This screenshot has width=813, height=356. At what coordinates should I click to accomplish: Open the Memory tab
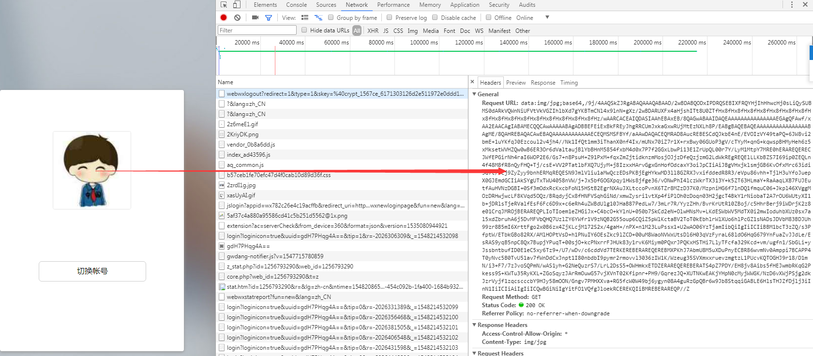[430, 5]
